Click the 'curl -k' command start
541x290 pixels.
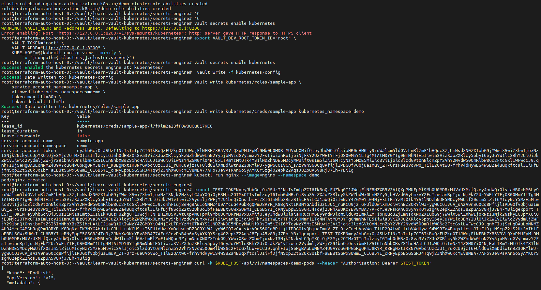click(203, 263)
